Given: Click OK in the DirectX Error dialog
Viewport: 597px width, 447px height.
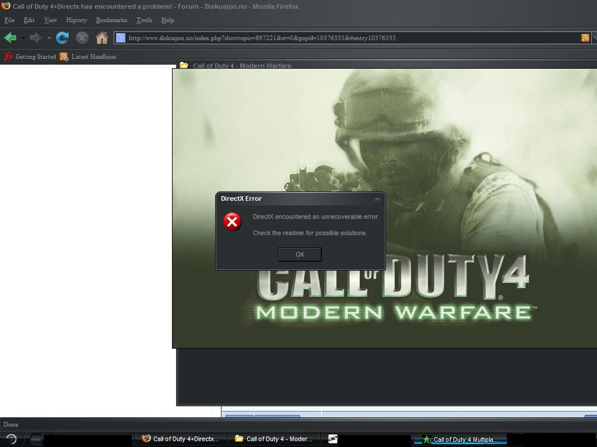Looking at the screenshot, I should [300, 254].
